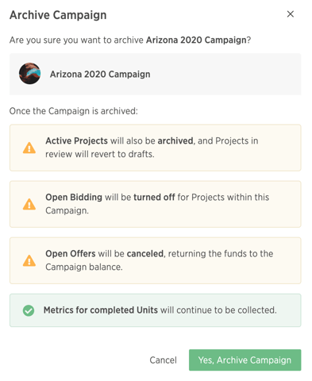Screen dimensions: 312x381
Task: Click 'Campaign balance.' text in offers warning
Action: click(x=84, y=267)
